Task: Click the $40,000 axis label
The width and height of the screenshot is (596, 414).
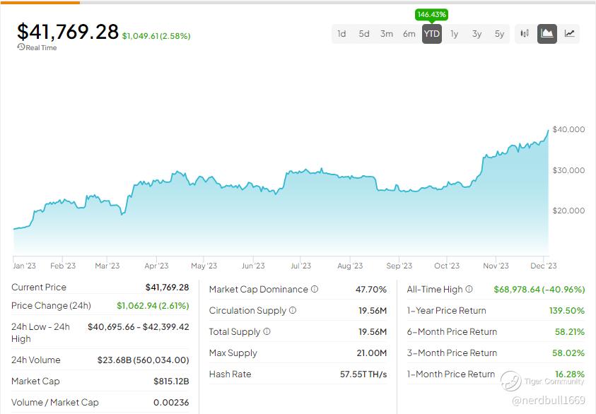Action: 568,129
